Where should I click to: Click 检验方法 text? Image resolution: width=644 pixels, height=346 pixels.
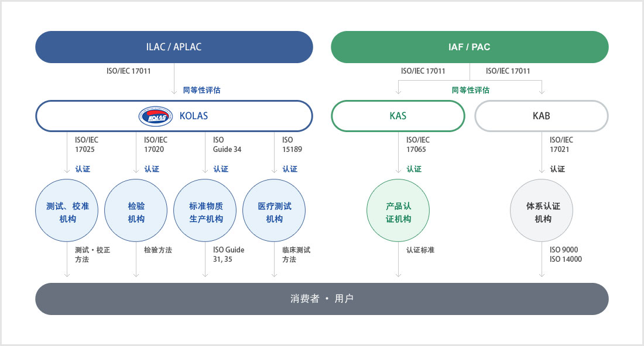[x=158, y=250]
